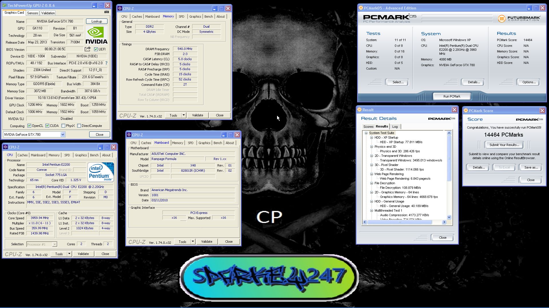Click the DRAM Frequency value field
The height and width of the screenshot is (308, 549).
[x=185, y=49]
